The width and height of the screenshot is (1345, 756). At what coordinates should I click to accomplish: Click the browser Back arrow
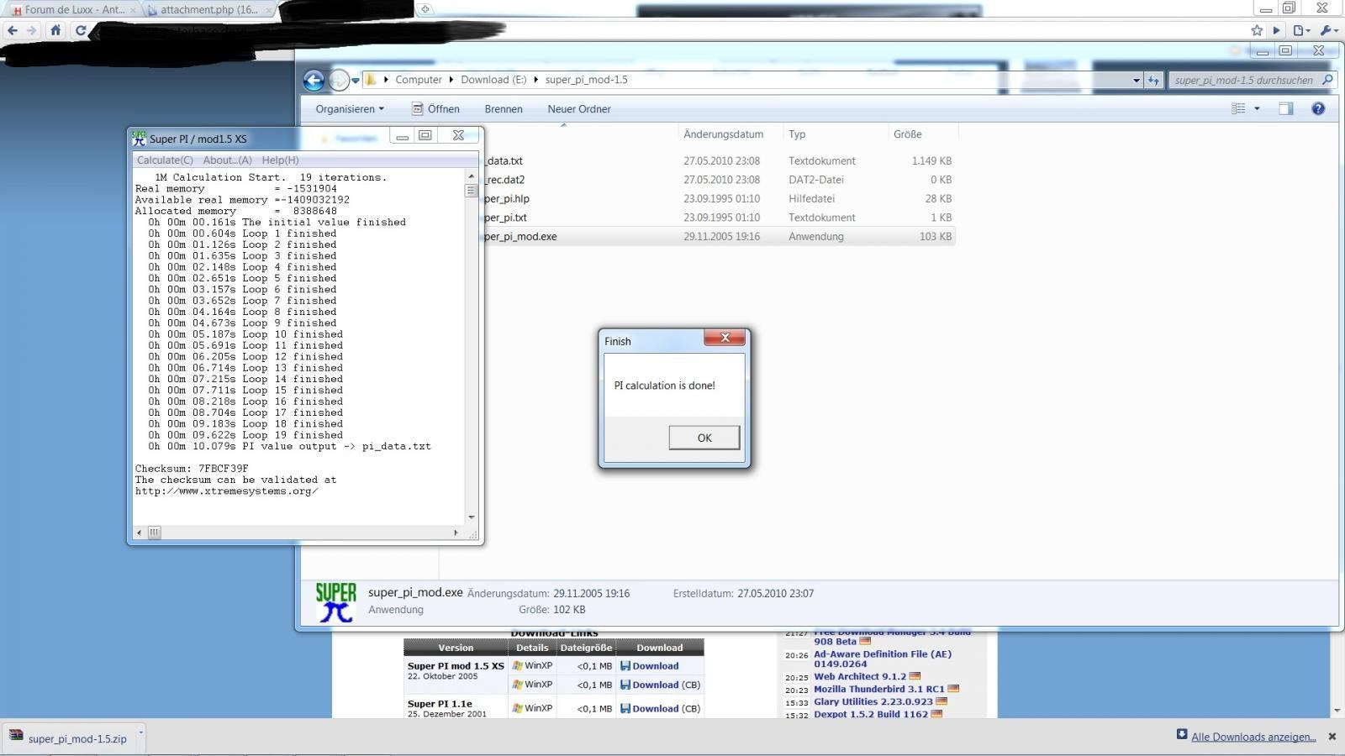(x=13, y=30)
